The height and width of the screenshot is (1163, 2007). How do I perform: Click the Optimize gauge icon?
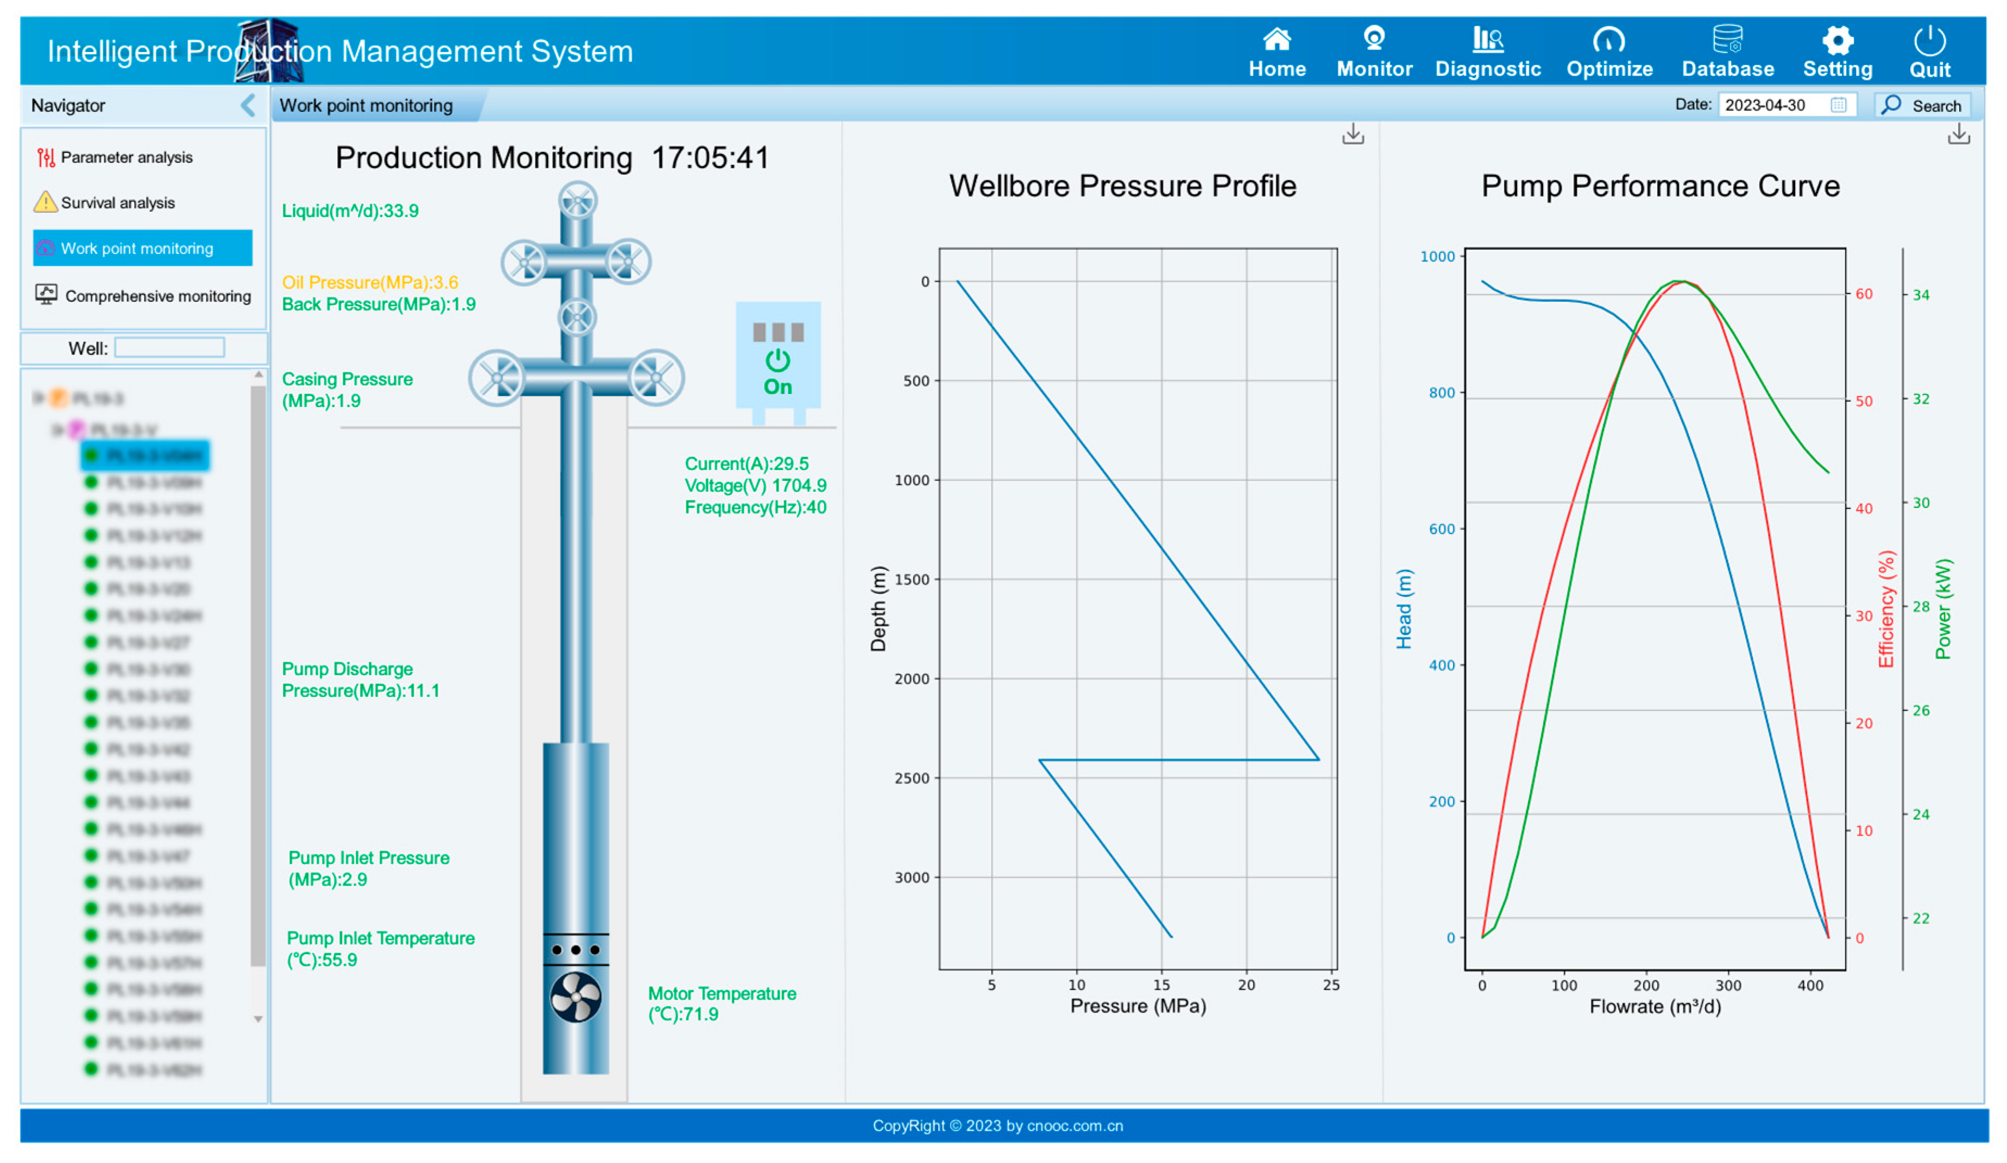[1608, 40]
